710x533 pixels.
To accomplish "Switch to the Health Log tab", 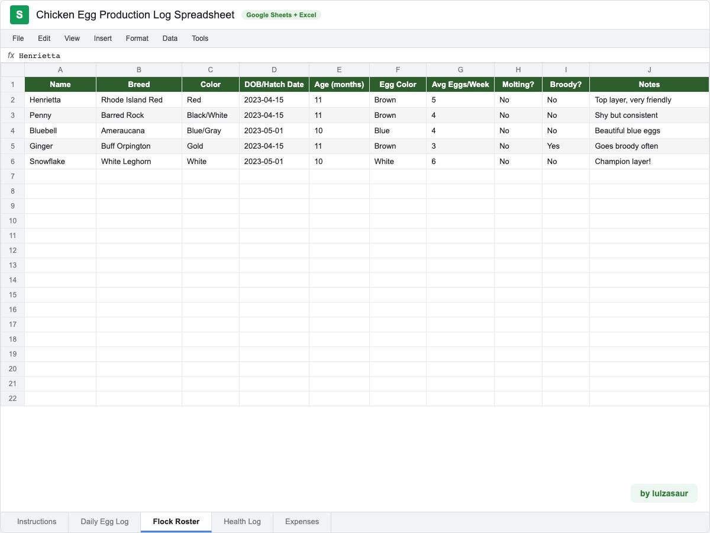I will point(242,522).
